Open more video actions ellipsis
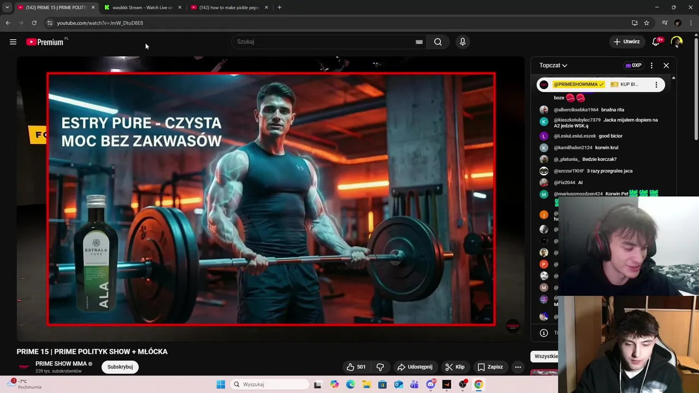699x393 pixels. [518, 367]
